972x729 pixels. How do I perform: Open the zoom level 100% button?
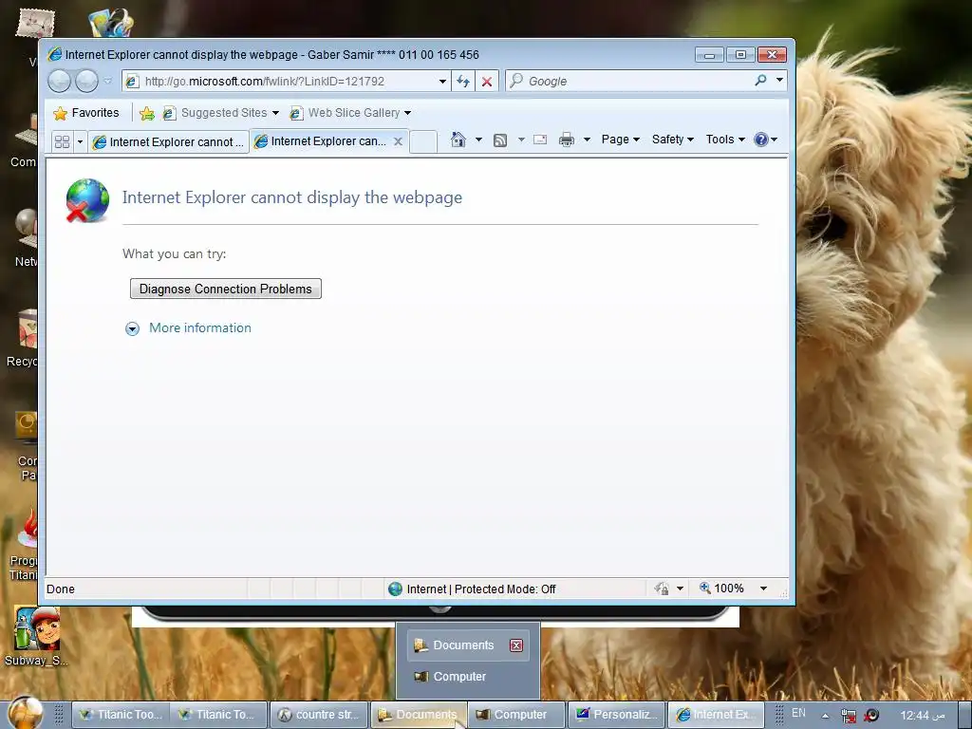(722, 589)
